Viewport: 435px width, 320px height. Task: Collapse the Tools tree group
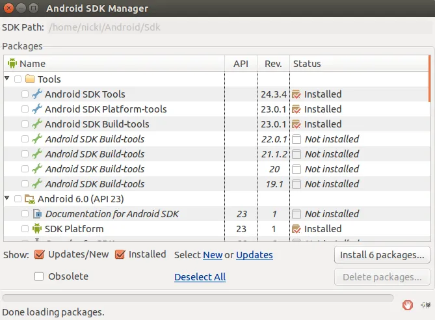pyautogui.click(x=7, y=79)
